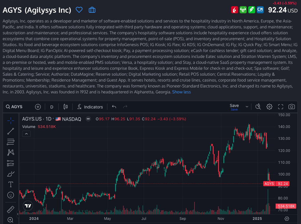Open the candlestick chart type selector
301x224 pixels.
tap(66, 107)
